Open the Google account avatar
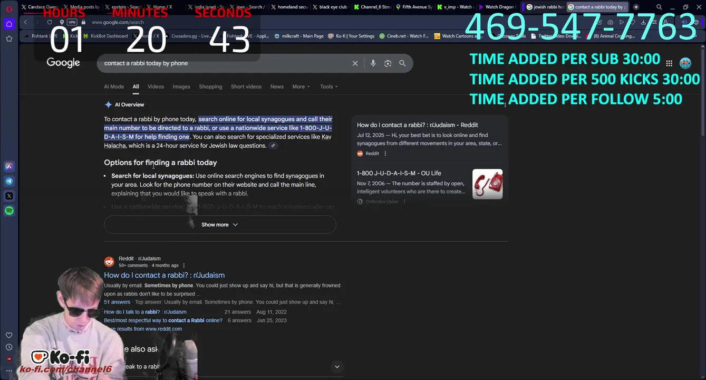The image size is (706, 380). (685, 63)
